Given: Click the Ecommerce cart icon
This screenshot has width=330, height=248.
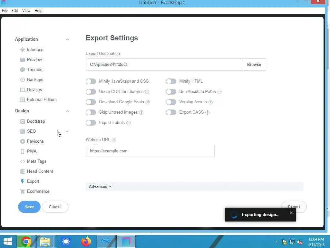Looking at the screenshot, I should [22, 191].
